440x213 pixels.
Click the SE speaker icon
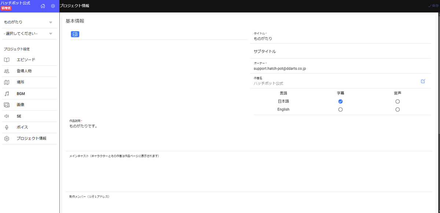coord(7,116)
